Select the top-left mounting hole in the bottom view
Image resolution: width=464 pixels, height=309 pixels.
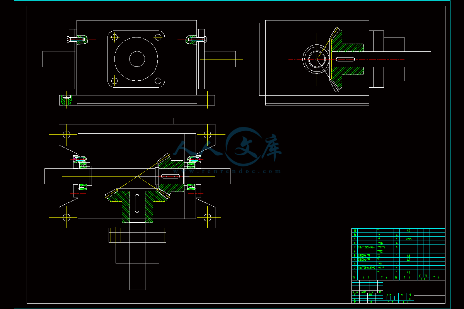(x=67, y=134)
